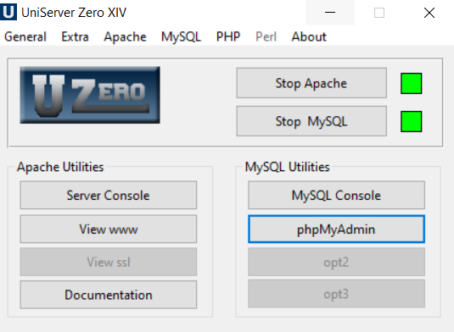The image size is (454, 332).
Task: Open the General menu
Action: [x=25, y=36]
